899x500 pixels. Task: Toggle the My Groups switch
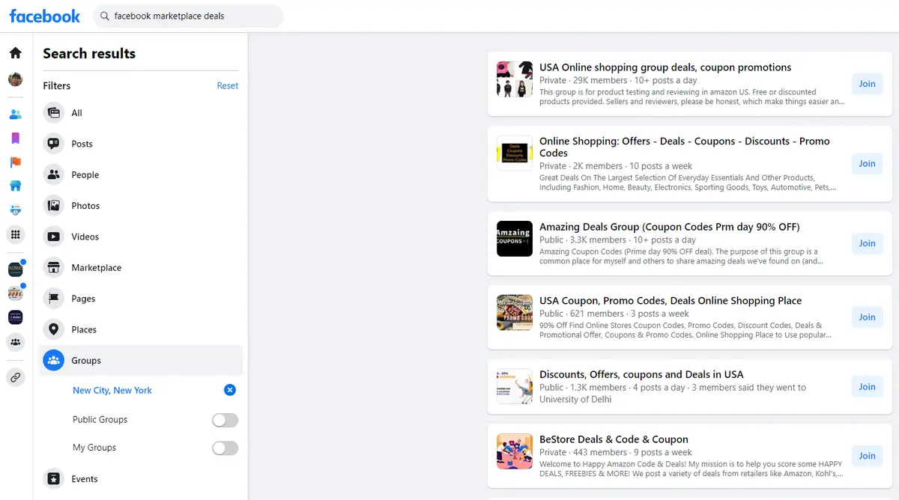[x=225, y=448]
